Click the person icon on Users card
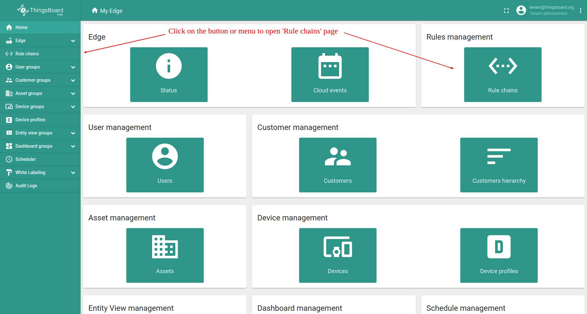The width and height of the screenshot is (587, 314). click(165, 156)
